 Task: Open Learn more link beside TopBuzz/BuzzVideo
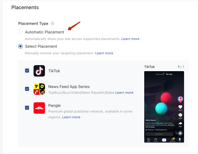pyautogui.click(x=124, y=93)
